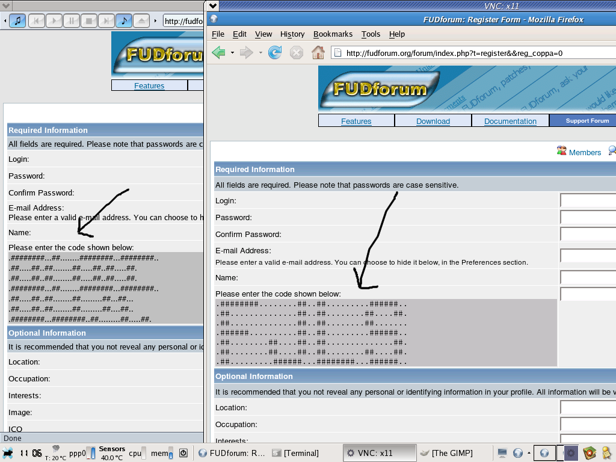Screen dimensions: 616x462
Task: Click the Features link in VNC Firefox page
Action: pyautogui.click(x=356, y=121)
